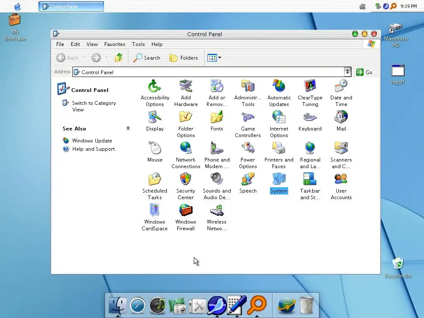Open Regional and Language Options icon
This screenshot has height=318, width=424.
click(x=310, y=155)
